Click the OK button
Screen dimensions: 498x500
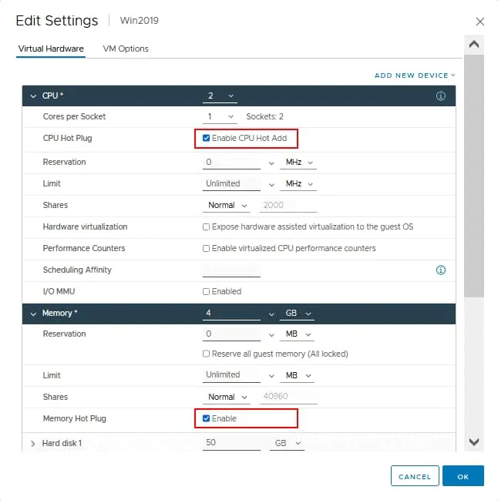coord(463,476)
